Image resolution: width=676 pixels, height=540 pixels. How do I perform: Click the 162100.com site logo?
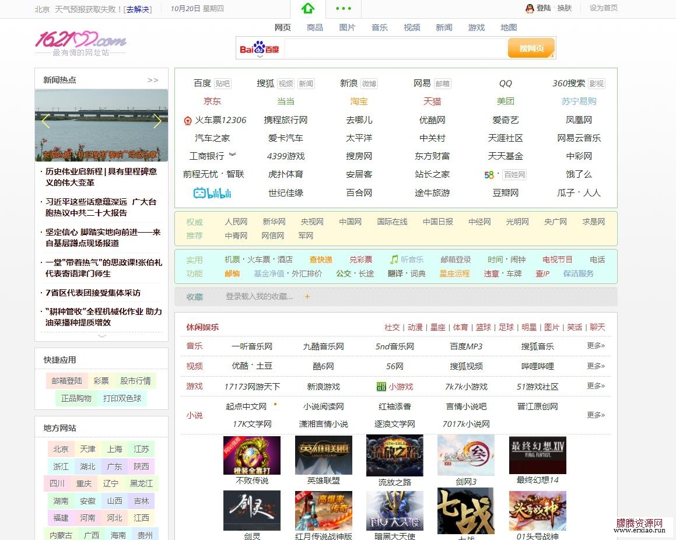80,40
